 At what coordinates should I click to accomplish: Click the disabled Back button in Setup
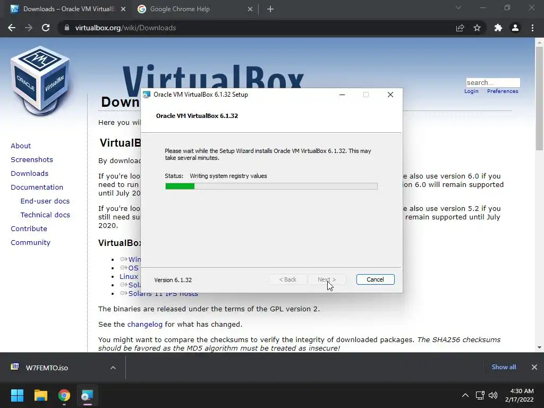pyautogui.click(x=287, y=279)
